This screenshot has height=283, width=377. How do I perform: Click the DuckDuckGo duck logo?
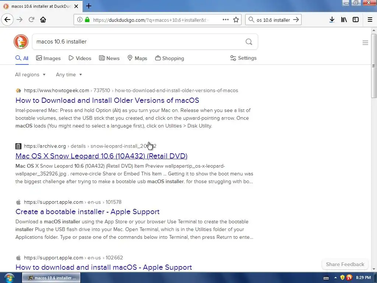coord(21,42)
